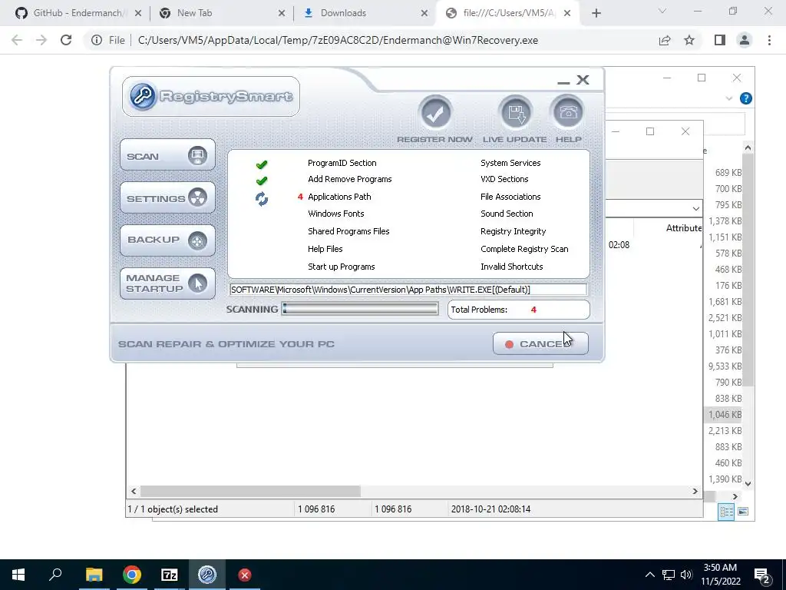Show hidden tray icons chevron
This screenshot has height=590, width=786.
[x=649, y=575]
